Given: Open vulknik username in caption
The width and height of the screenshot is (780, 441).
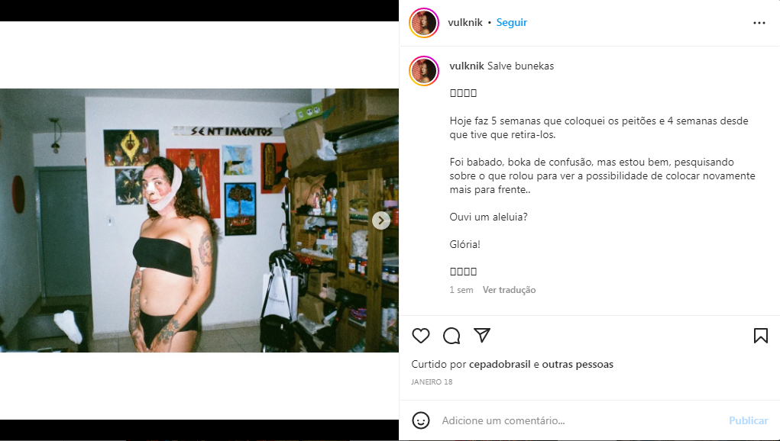Looking at the screenshot, I should [x=467, y=66].
